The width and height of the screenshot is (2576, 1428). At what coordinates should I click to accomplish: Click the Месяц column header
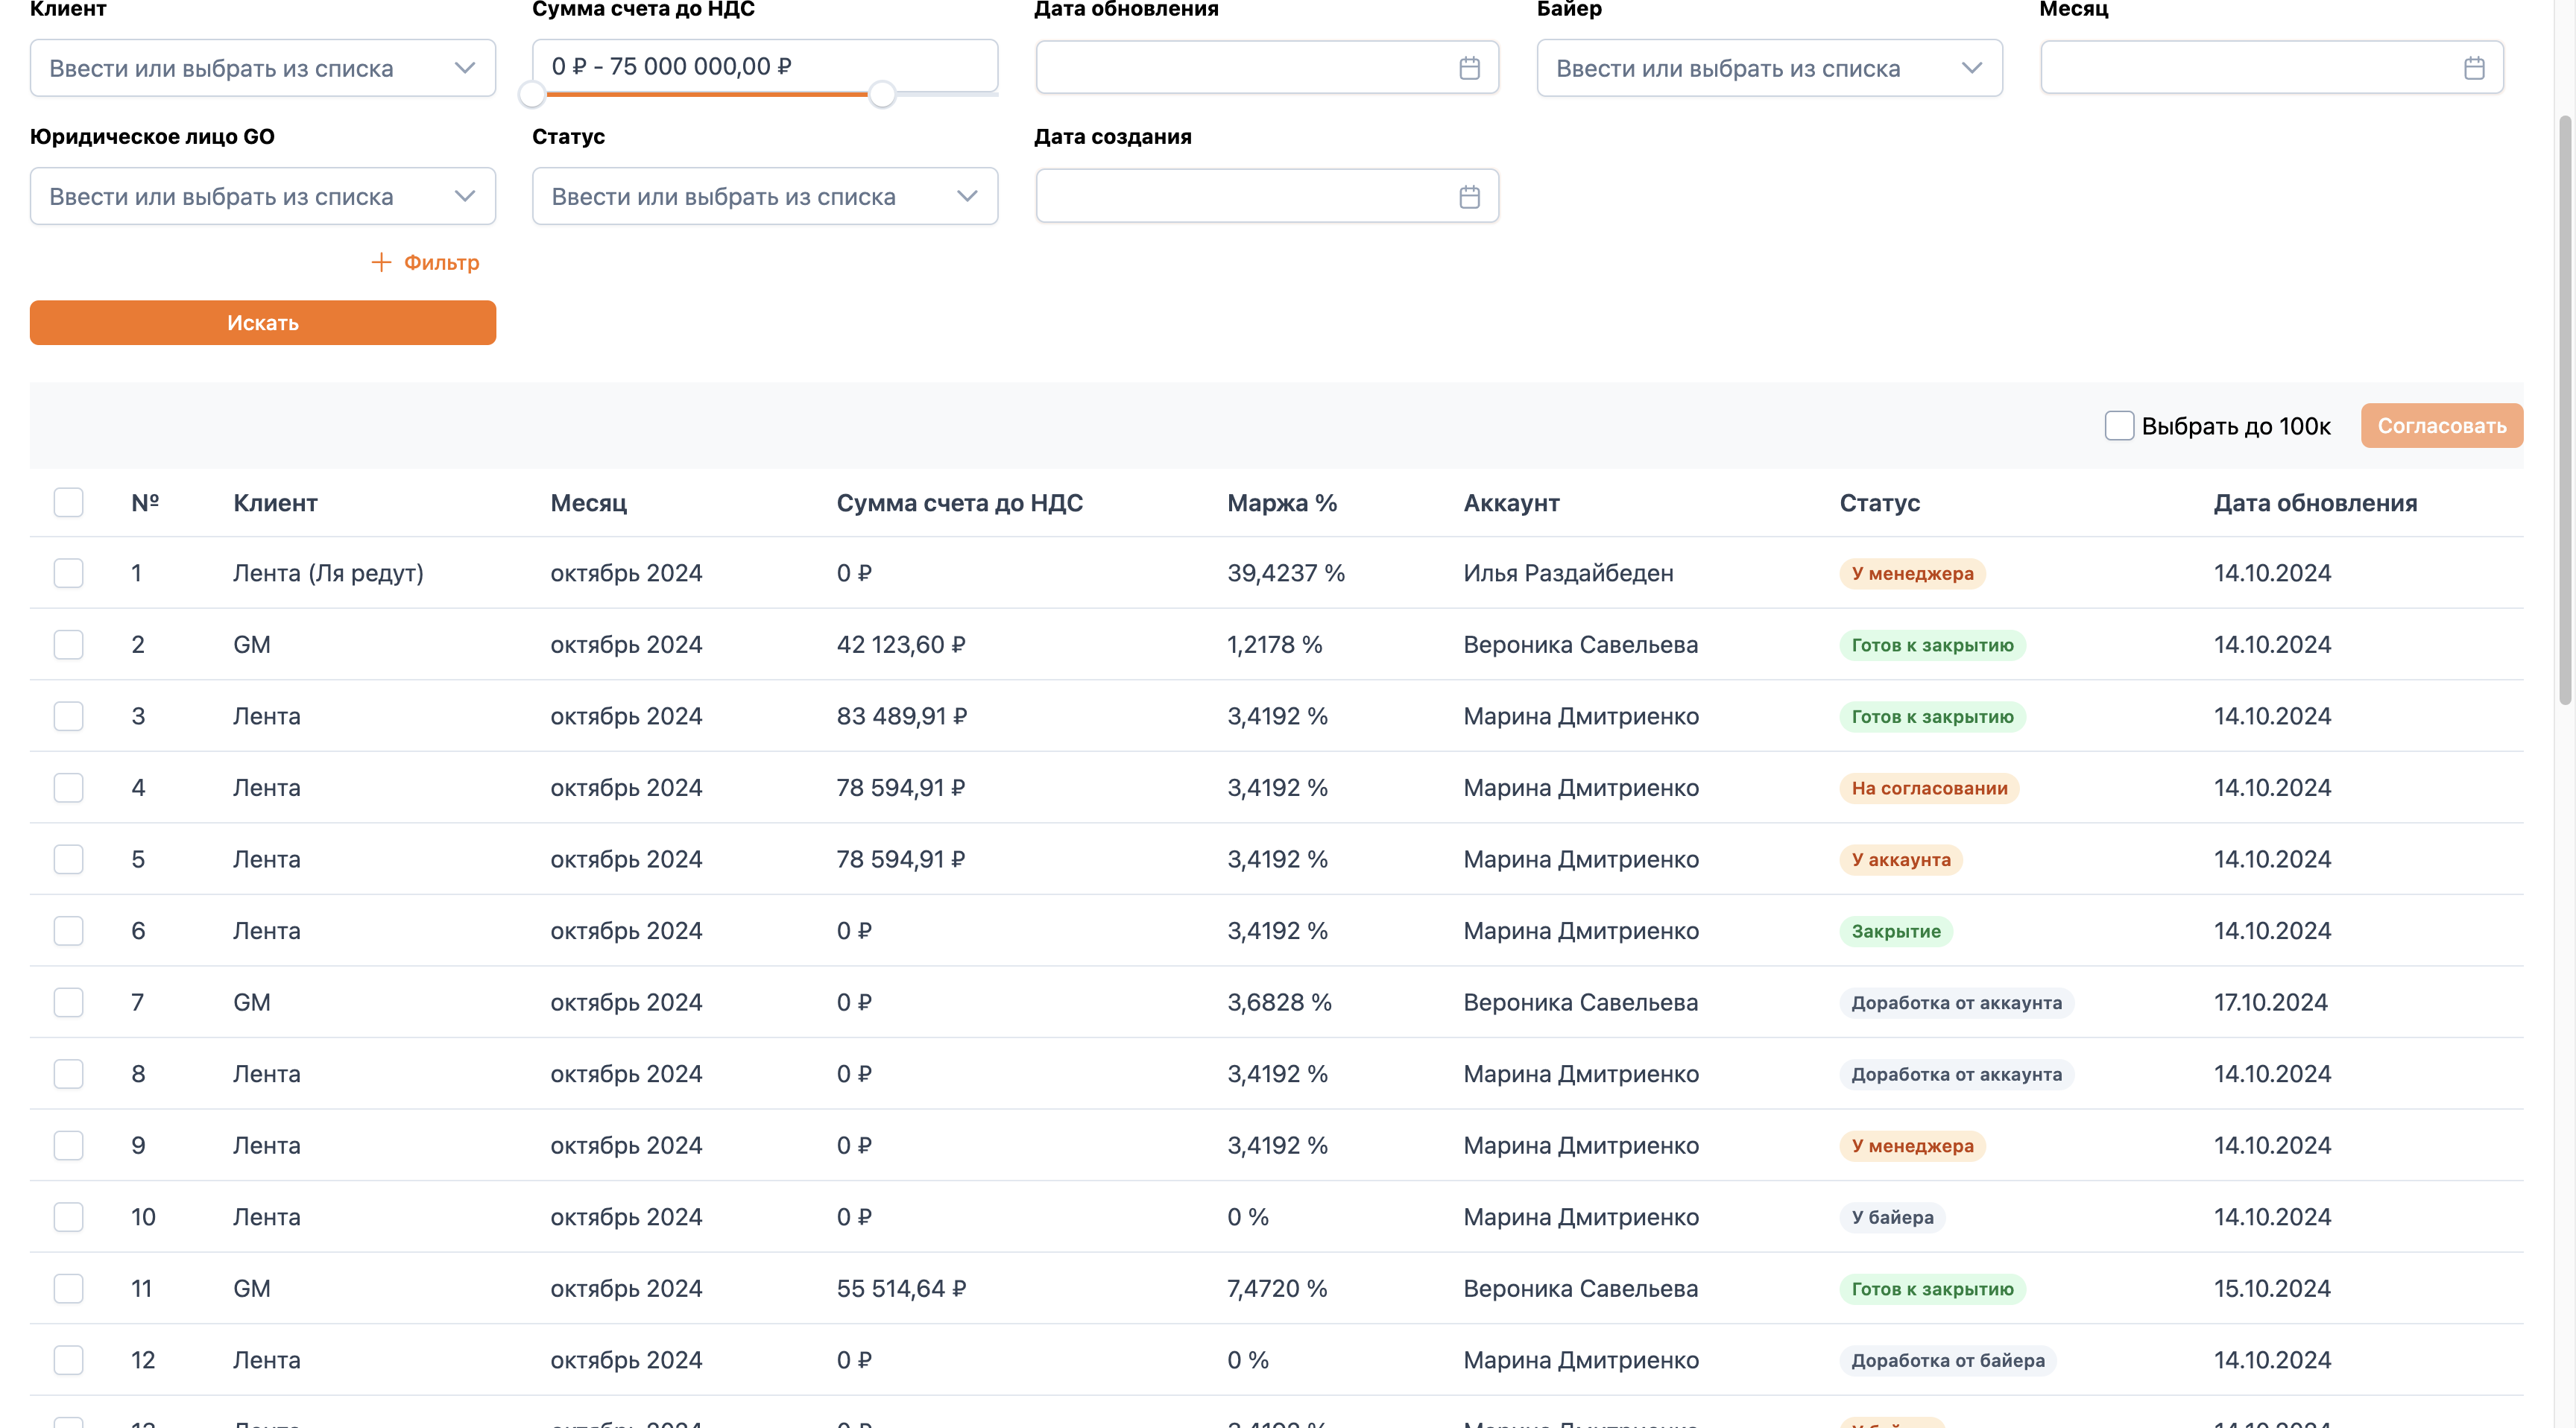[x=589, y=503]
